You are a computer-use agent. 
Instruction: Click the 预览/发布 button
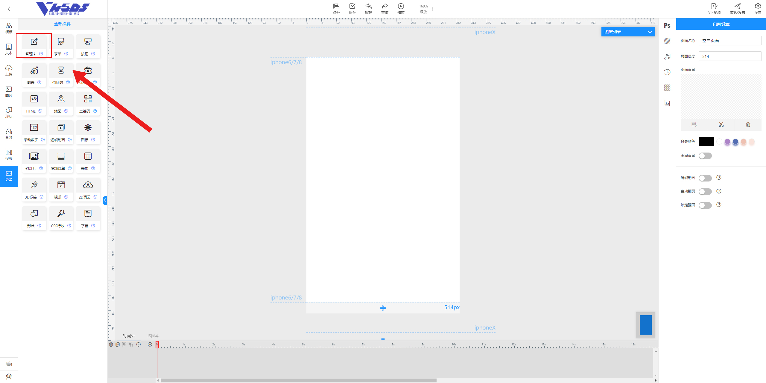coord(737,8)
